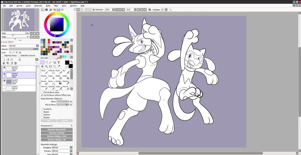Check the Pick & Move Layer box
This screenshot has height=155, width=301.
click(x=42, y=92)
